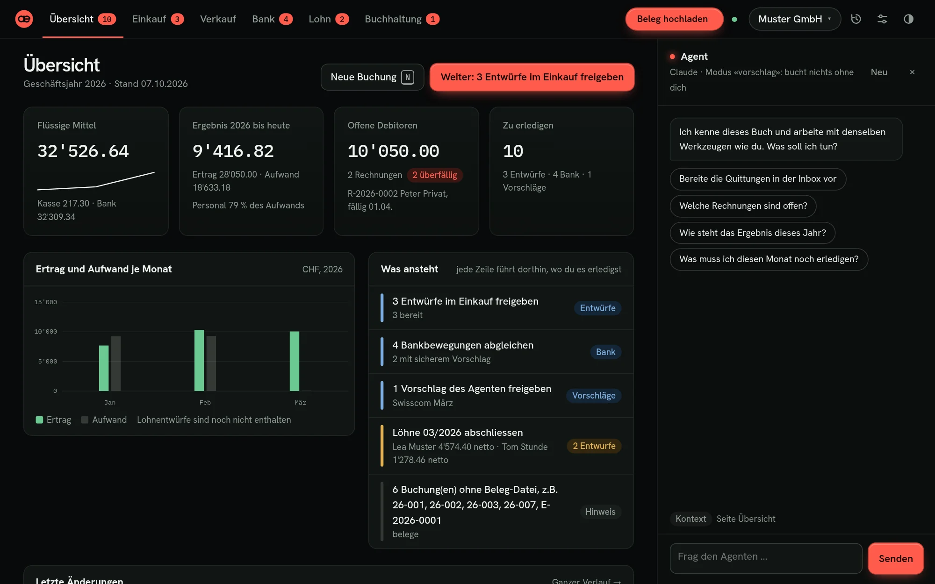Open row 1 Vorschlag des Agenten freigeben

[501, 395]
